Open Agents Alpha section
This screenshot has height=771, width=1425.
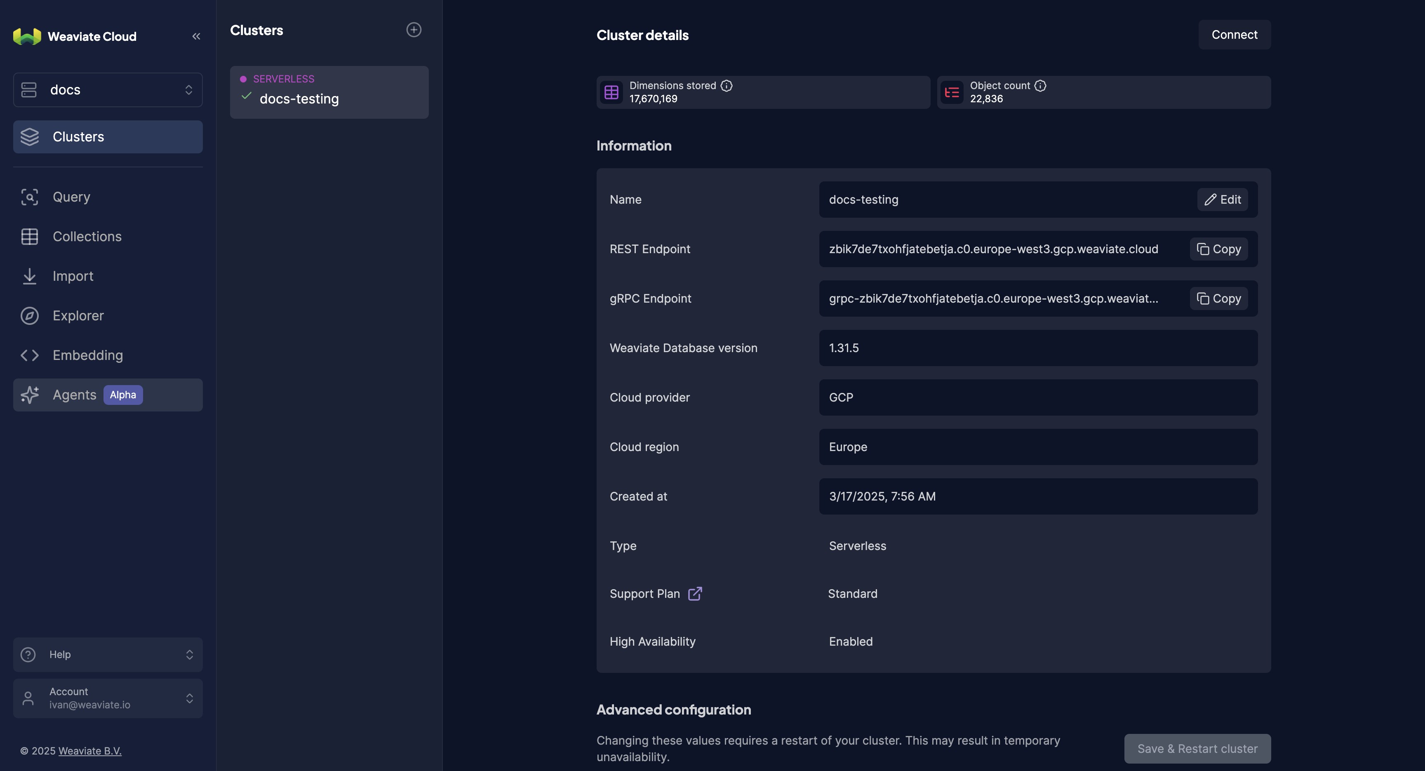point(108,395)
